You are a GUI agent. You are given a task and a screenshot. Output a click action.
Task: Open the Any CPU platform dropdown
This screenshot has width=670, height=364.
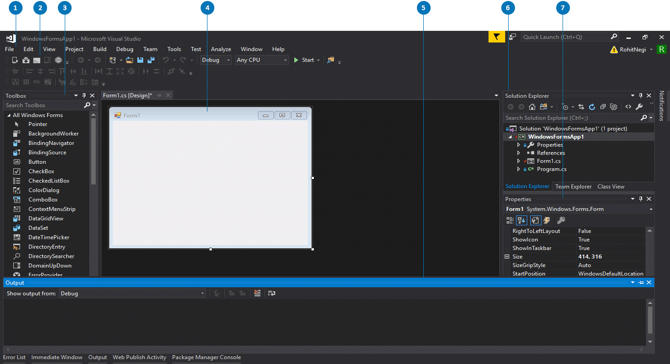262,60
